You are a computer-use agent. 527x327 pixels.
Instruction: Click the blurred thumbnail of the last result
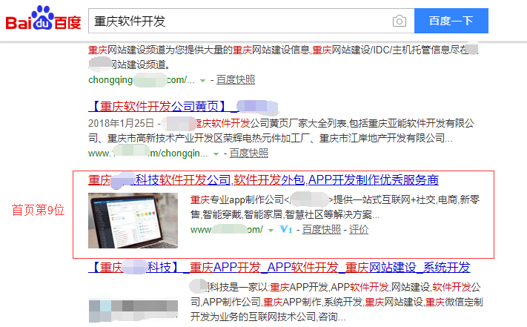[x=133, y=311]
